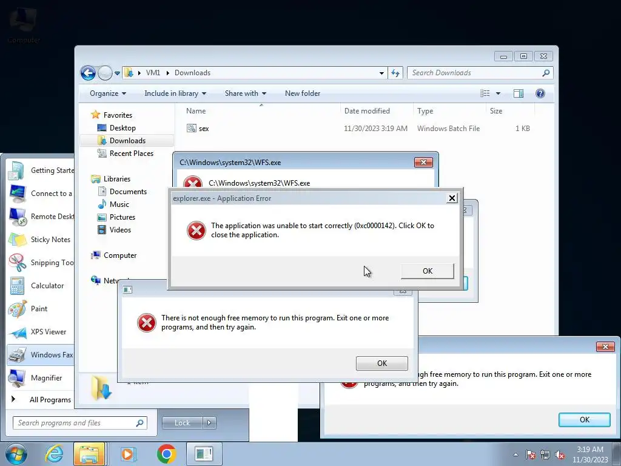
Task: Click the Explorer Forward navigation arrow
Action: [x=105, y=73]
